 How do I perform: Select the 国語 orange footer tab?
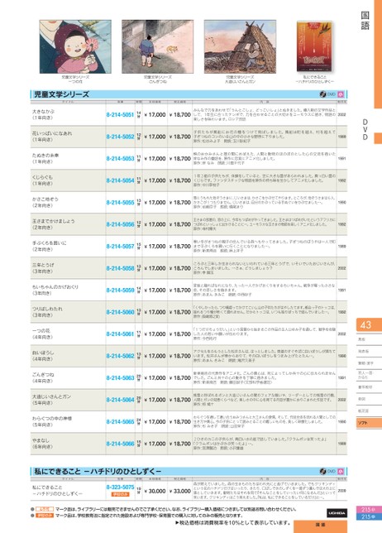(320, 526)
